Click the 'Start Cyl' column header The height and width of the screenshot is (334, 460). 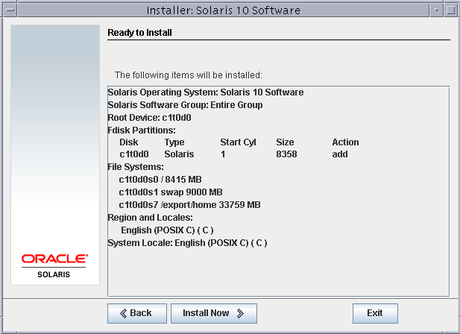(x=239, y=142)
